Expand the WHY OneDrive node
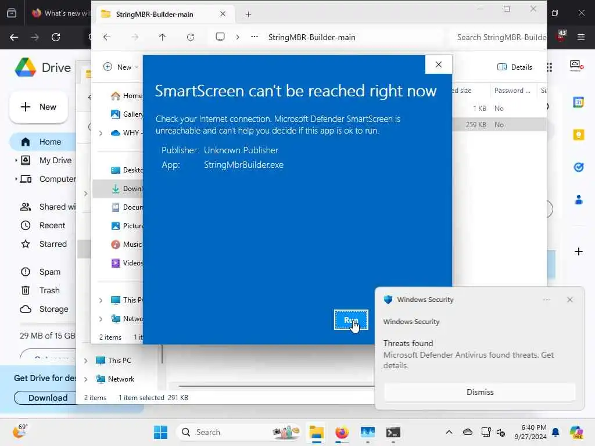595x446 pixels. [x=101, y=133]
